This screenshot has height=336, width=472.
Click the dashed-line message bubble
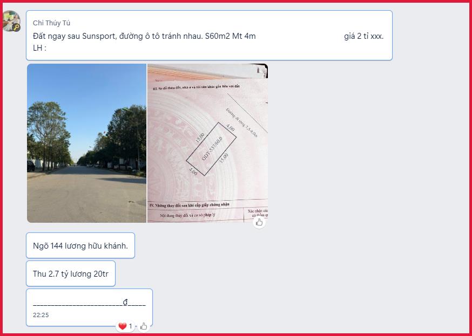(x=90, y=307)
